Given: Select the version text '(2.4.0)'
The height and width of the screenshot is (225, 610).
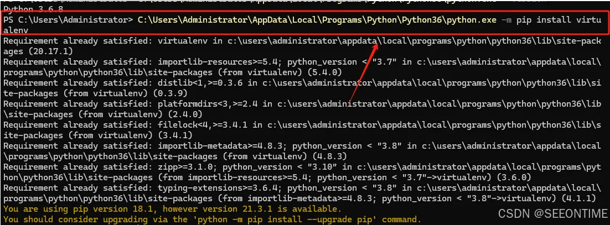Looking at the screenshot, I should point(184,114).
